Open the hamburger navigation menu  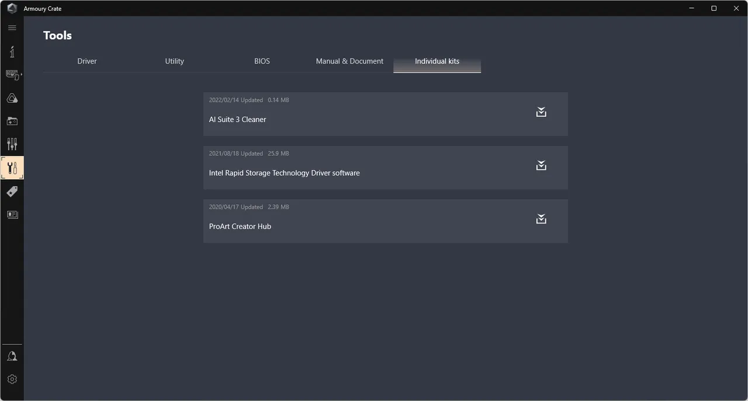12,27
